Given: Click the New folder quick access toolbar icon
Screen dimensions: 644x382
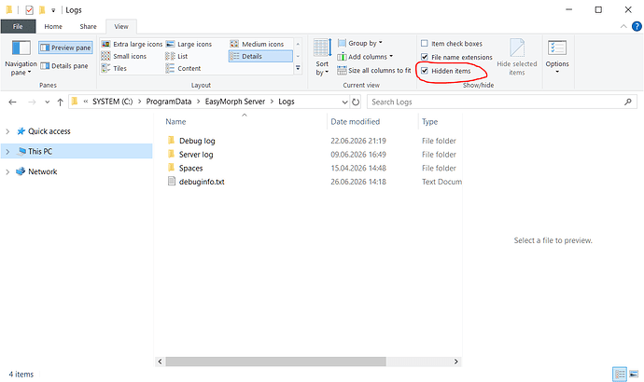Looking at the screenshot, I should tap(42, 10).
